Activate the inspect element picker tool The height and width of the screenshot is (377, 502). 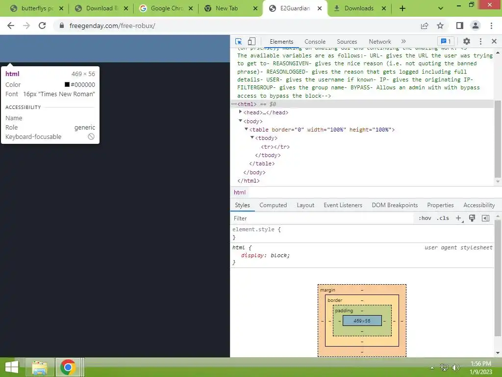(238, 41)
